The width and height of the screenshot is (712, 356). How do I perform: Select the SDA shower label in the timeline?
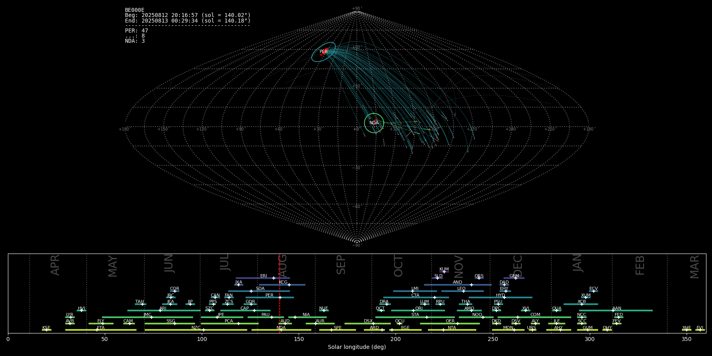260,289
